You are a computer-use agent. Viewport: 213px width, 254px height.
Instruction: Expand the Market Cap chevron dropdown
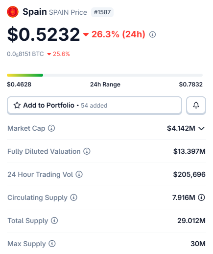click(x=201, y=128)
